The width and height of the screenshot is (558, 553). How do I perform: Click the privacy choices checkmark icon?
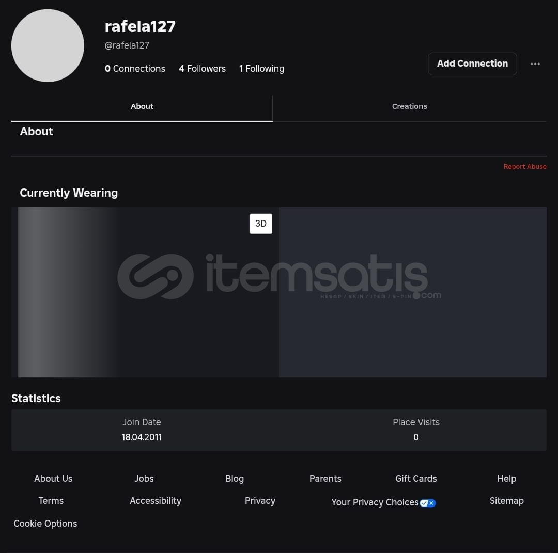(427, 503)
